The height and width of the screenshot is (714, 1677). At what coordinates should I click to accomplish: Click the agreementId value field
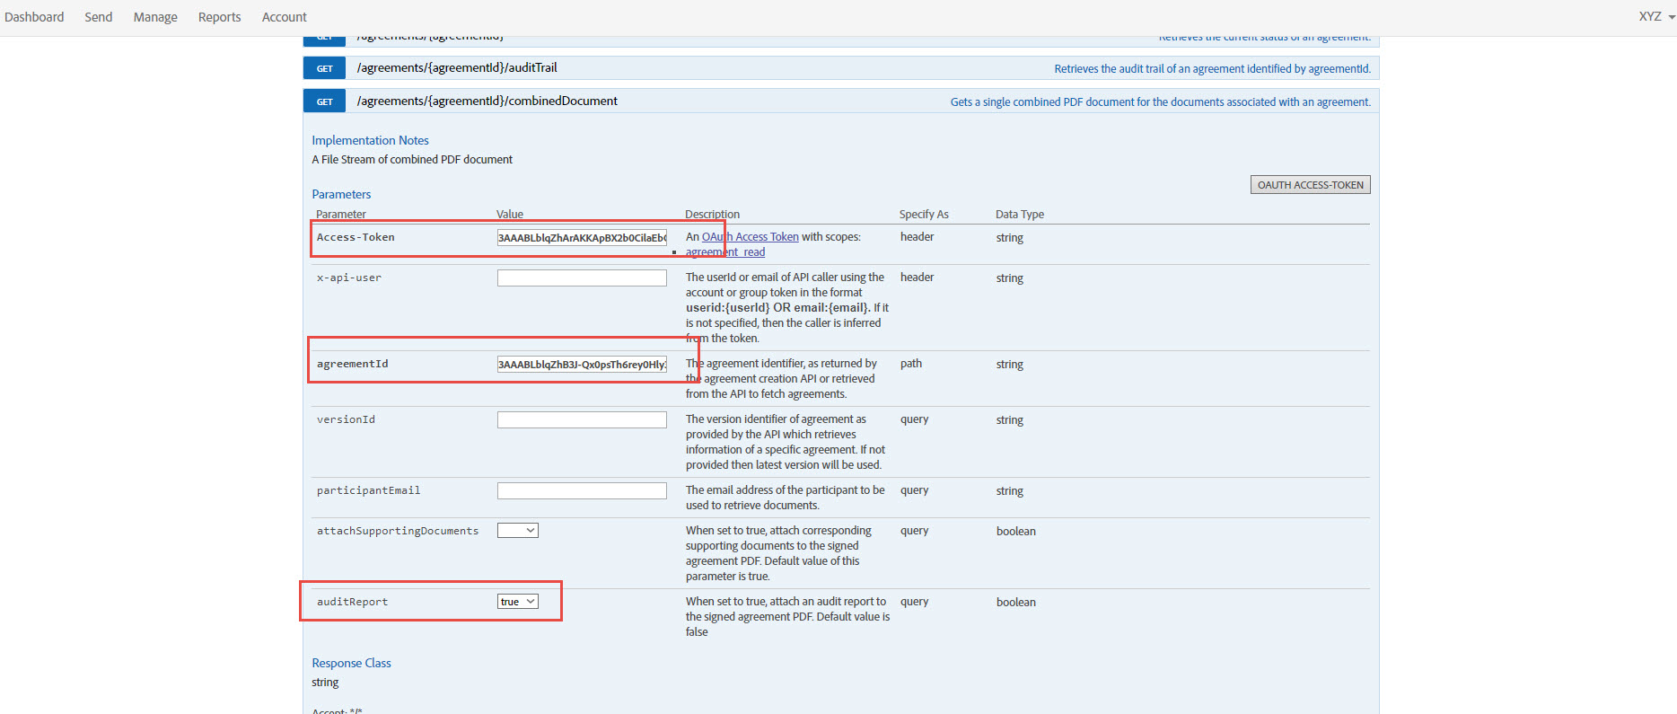[582, 365]
